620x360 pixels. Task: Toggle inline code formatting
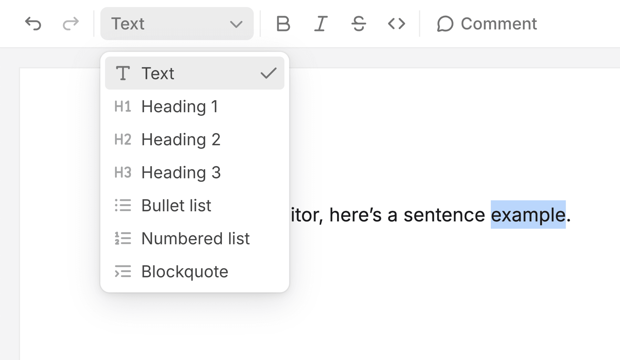pyautogui.click(x=397, y=24)
